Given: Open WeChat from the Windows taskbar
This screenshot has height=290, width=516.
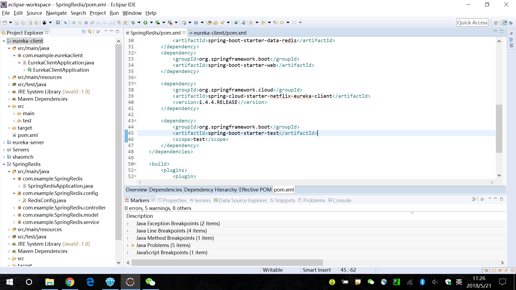Looking at the screenshot, I should pyautogui.click(x=150, y=282).
